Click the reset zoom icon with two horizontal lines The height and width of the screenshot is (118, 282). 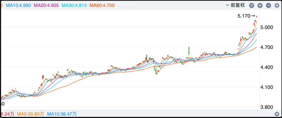(x=251, y=5)
